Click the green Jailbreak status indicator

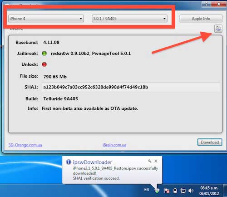click(x=44, y=53)
